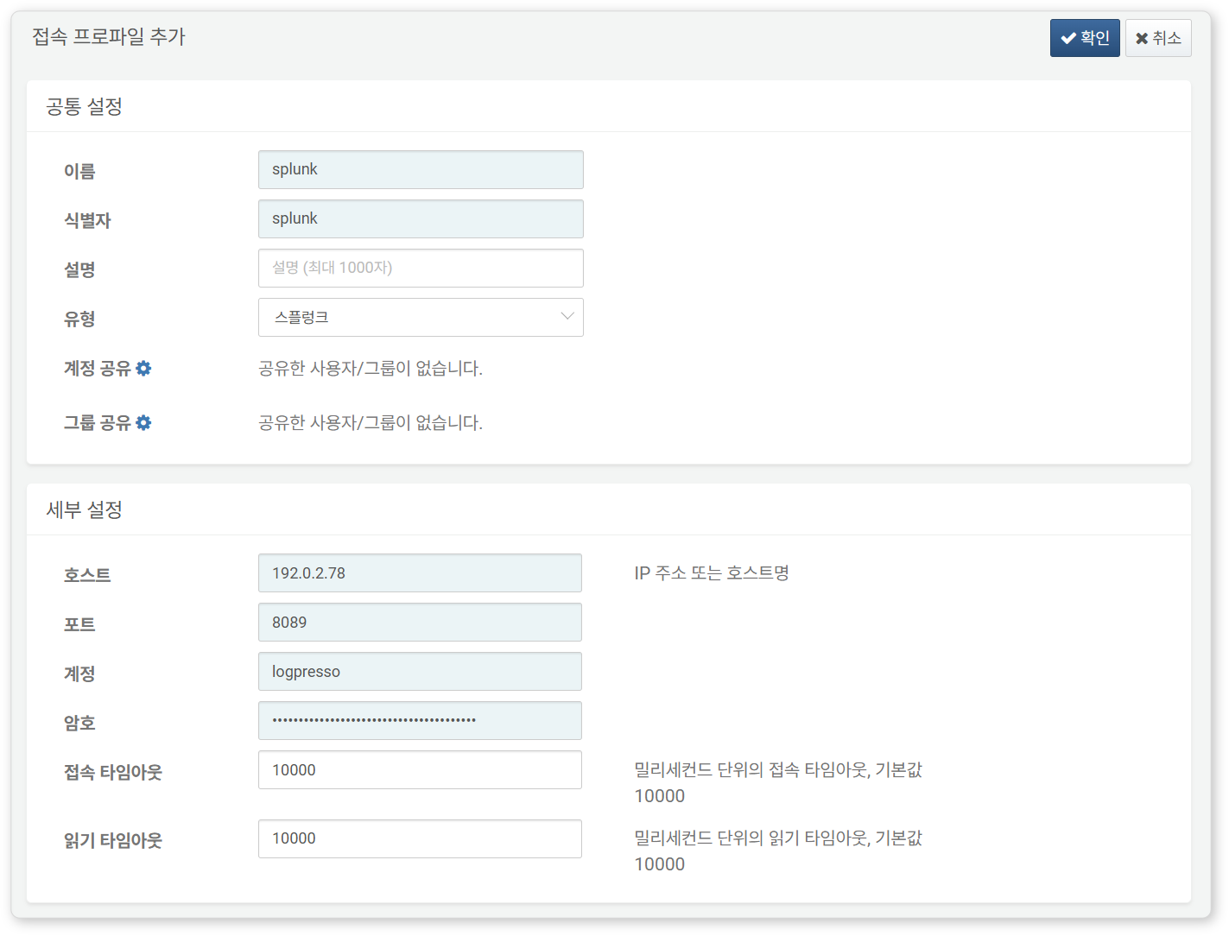Focus the 이름 name field

click(x=421, y=169)
